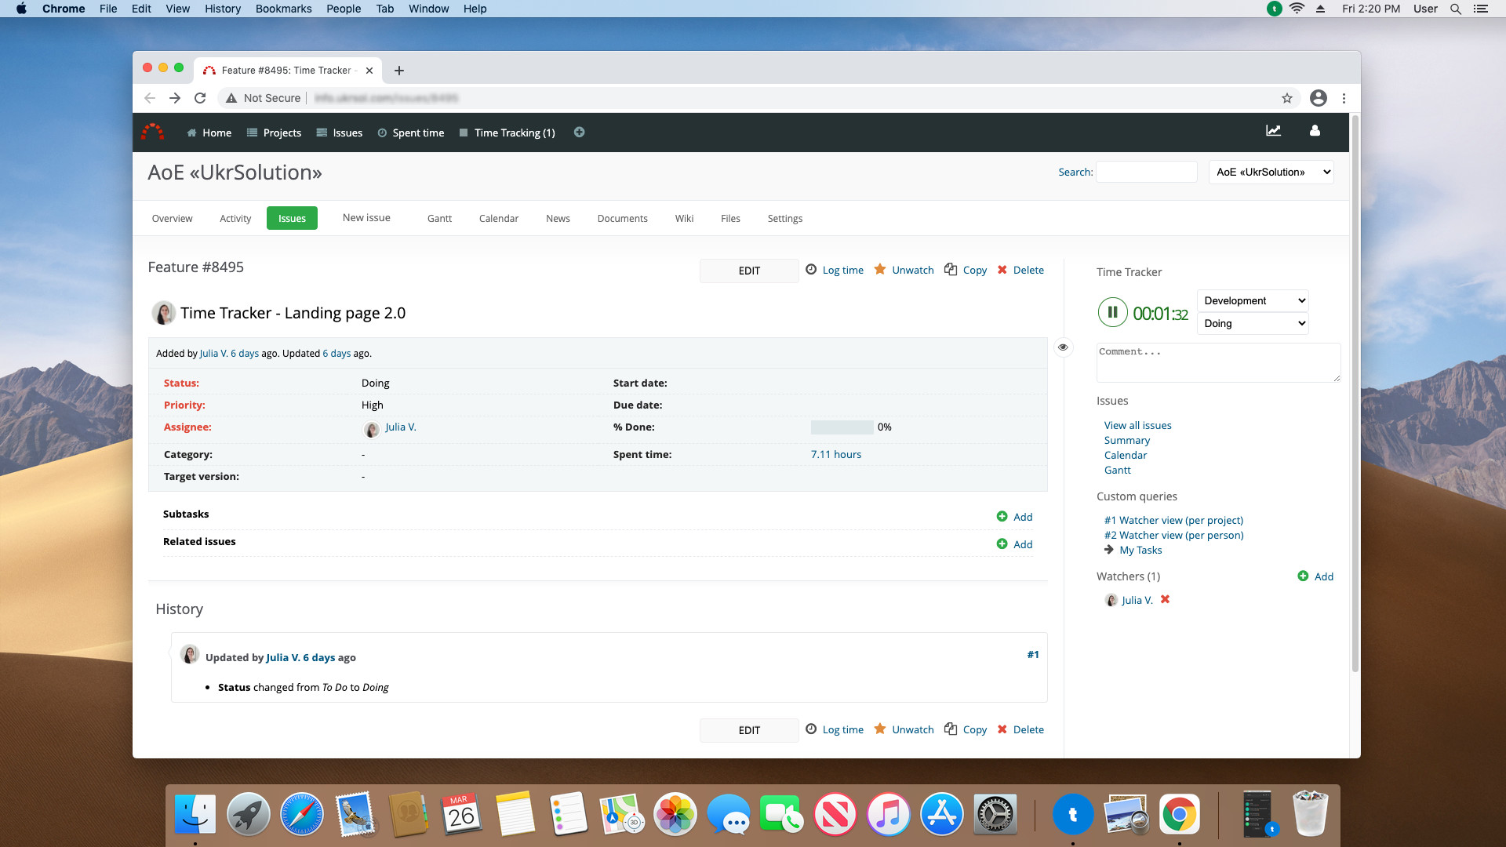The image size is (1506, 847).
Task: Click the bottom Log time link
Action: pyautogui.click(x=835, y=729)
